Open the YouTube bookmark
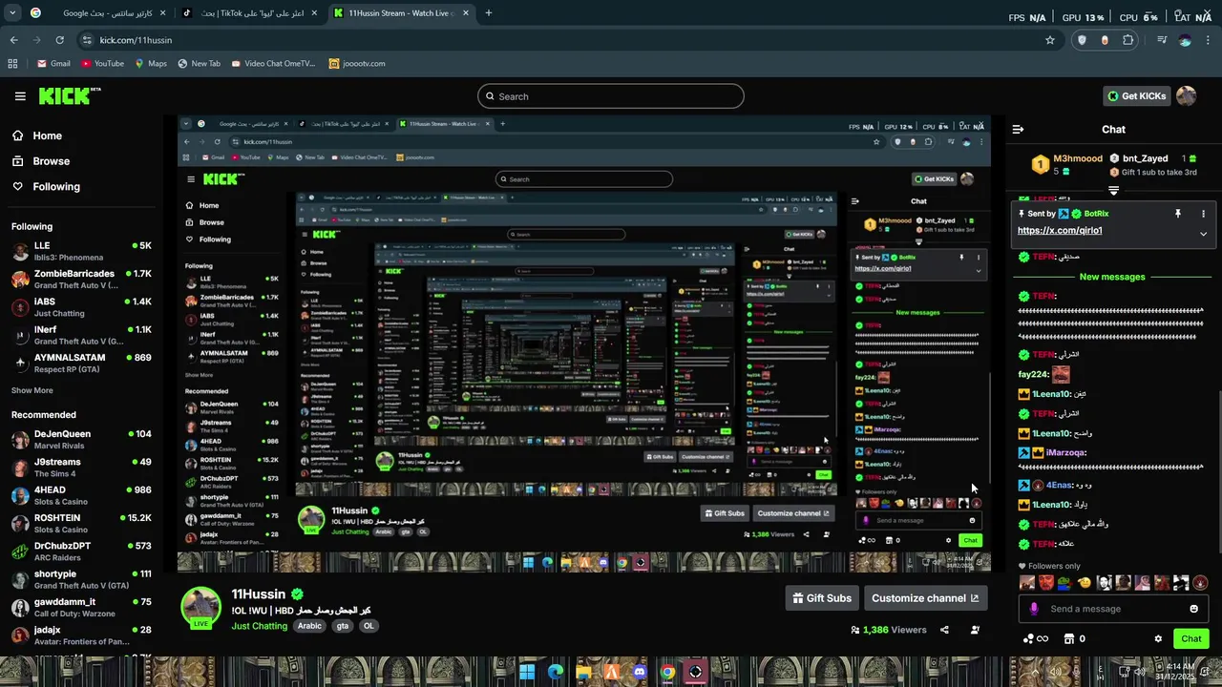The height and width of the screenshot is (687, 1222). point(102,64)
